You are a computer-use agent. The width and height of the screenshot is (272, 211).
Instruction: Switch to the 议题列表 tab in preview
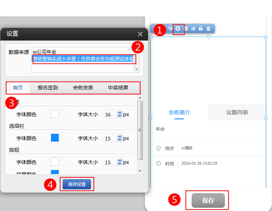[237, 113]
